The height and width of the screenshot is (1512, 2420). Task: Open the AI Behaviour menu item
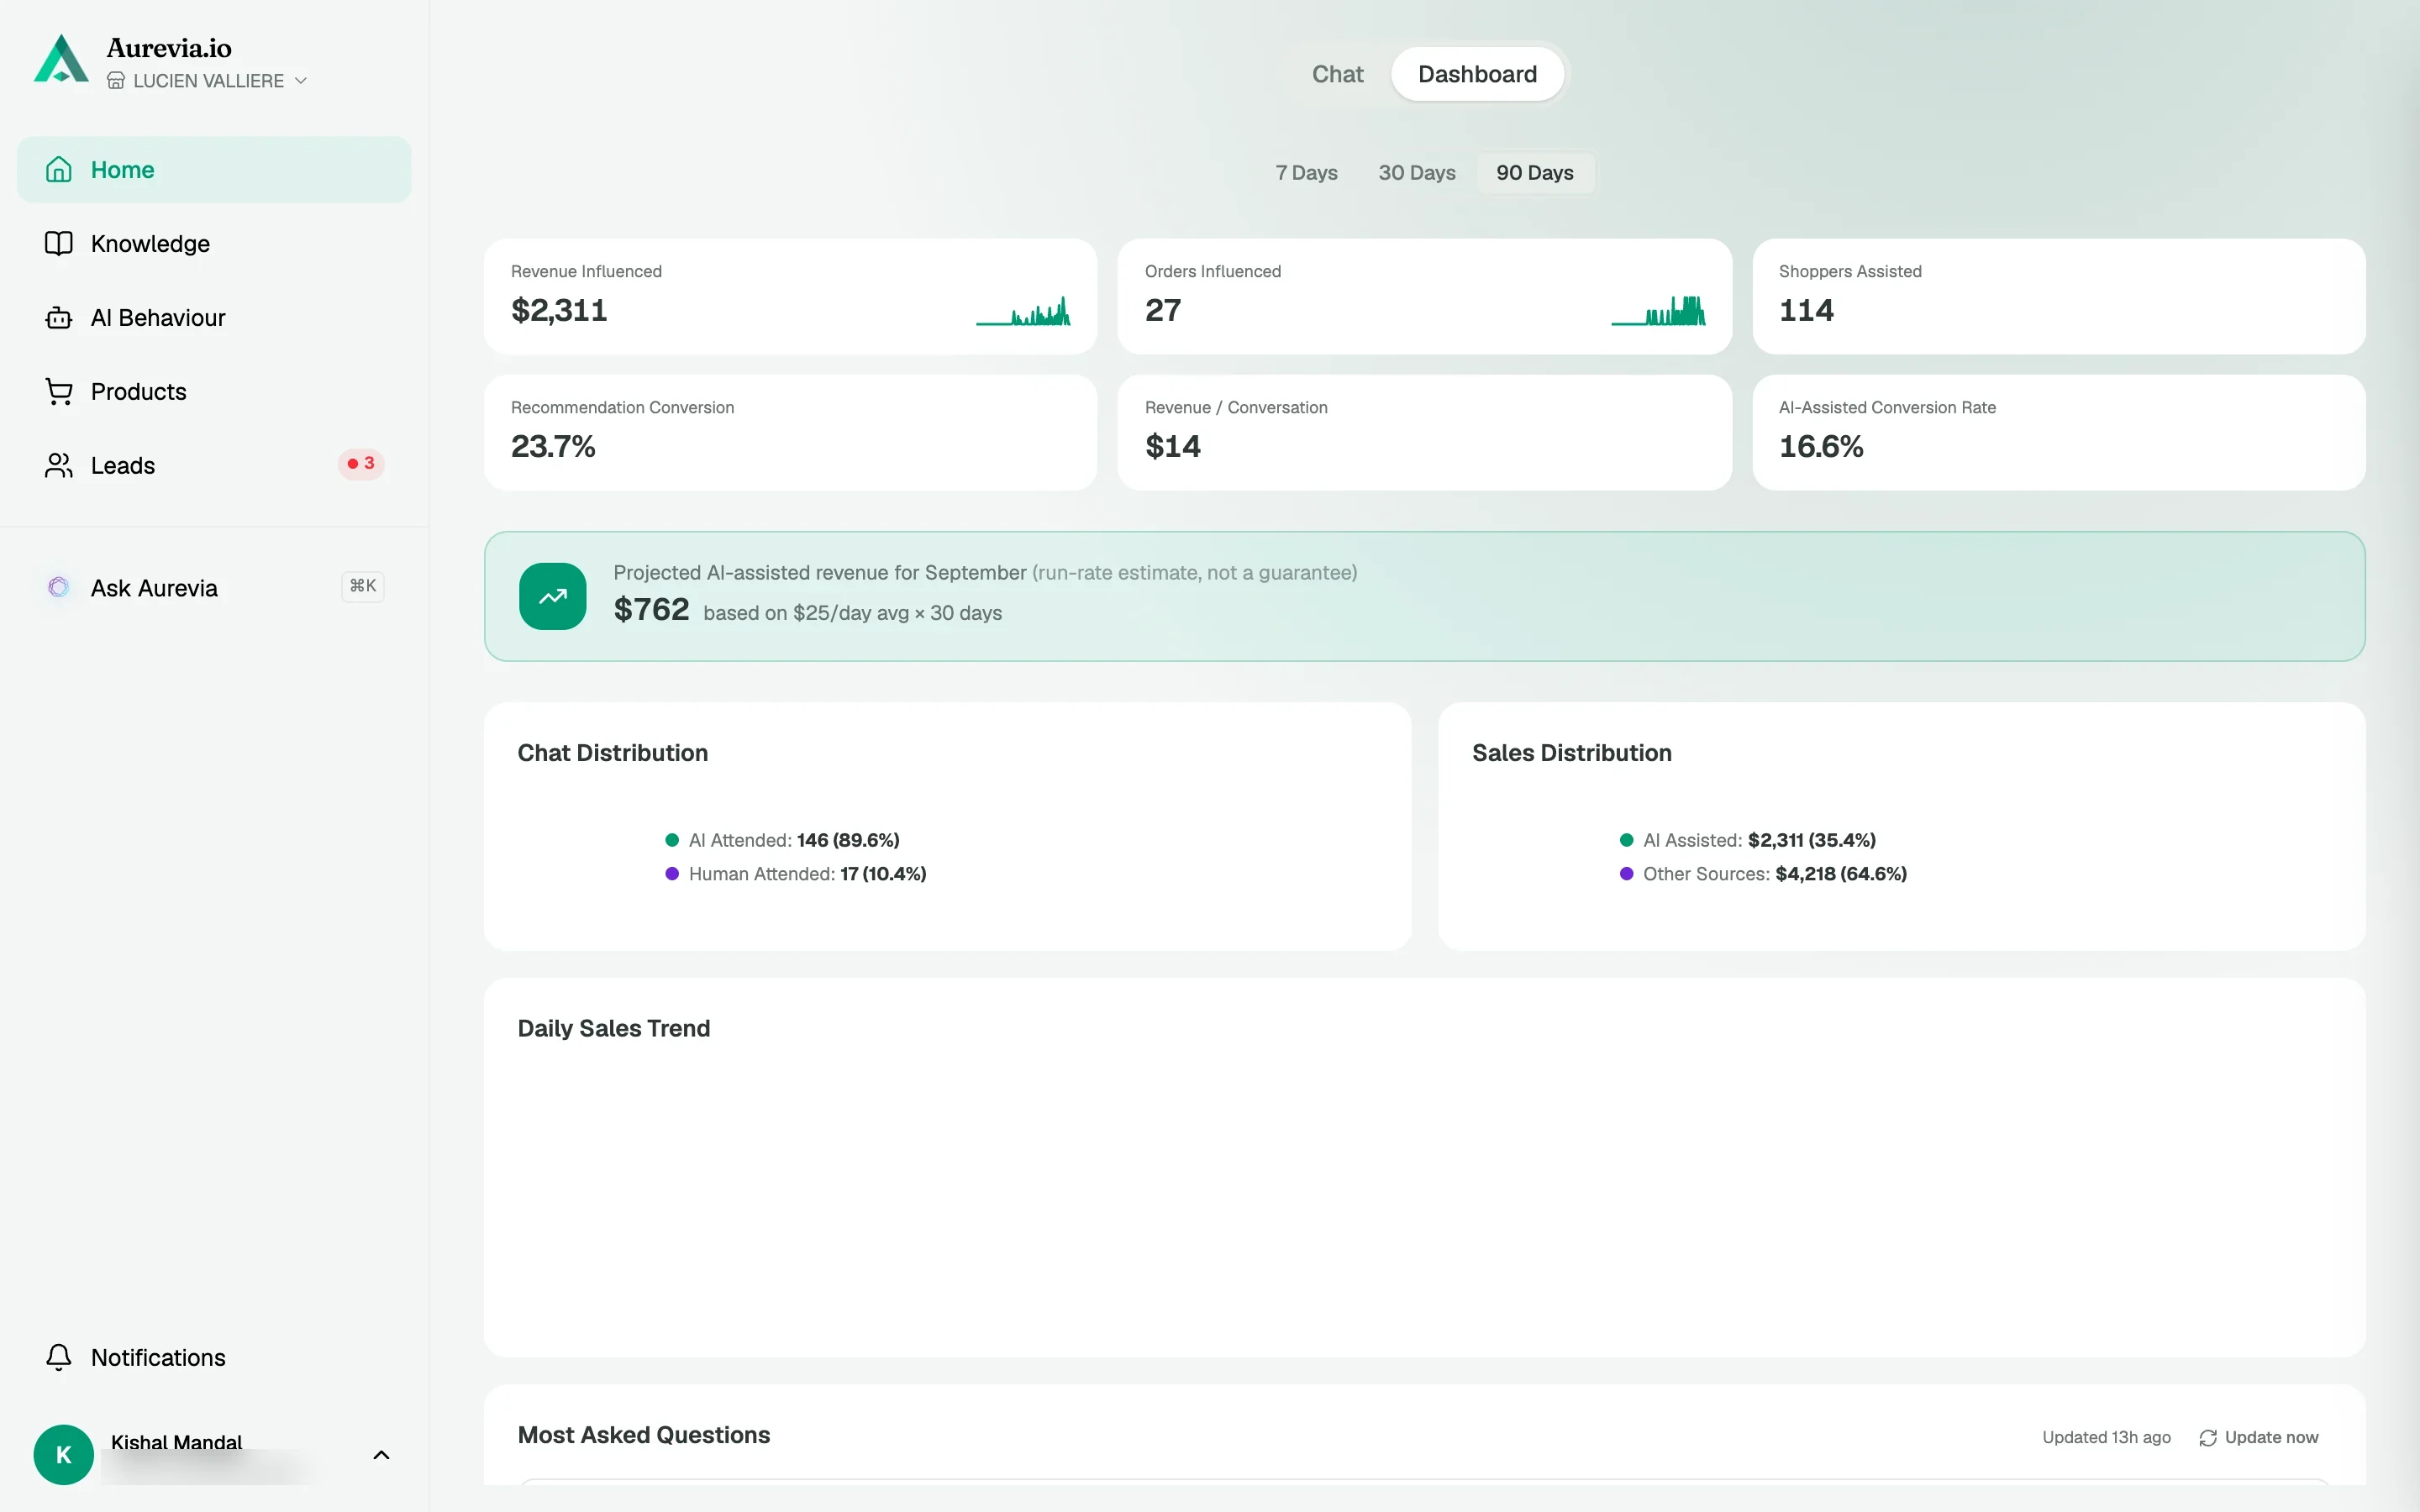coord(214,318)
